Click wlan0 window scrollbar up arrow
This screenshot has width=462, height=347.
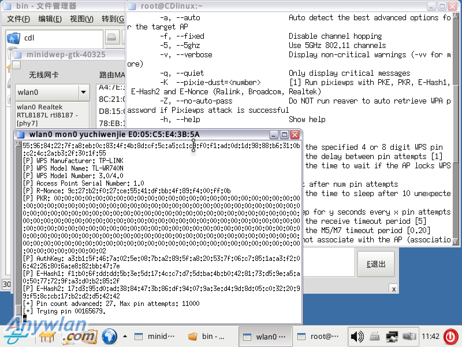(x=19, y=144)
